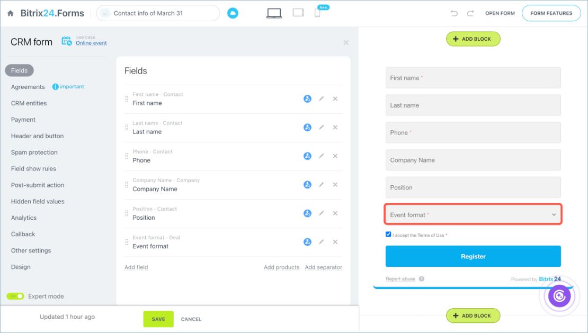Viewport: 588px width, 333px height.
Task: Edit the Position field with pencil
Action: (322, 213)
